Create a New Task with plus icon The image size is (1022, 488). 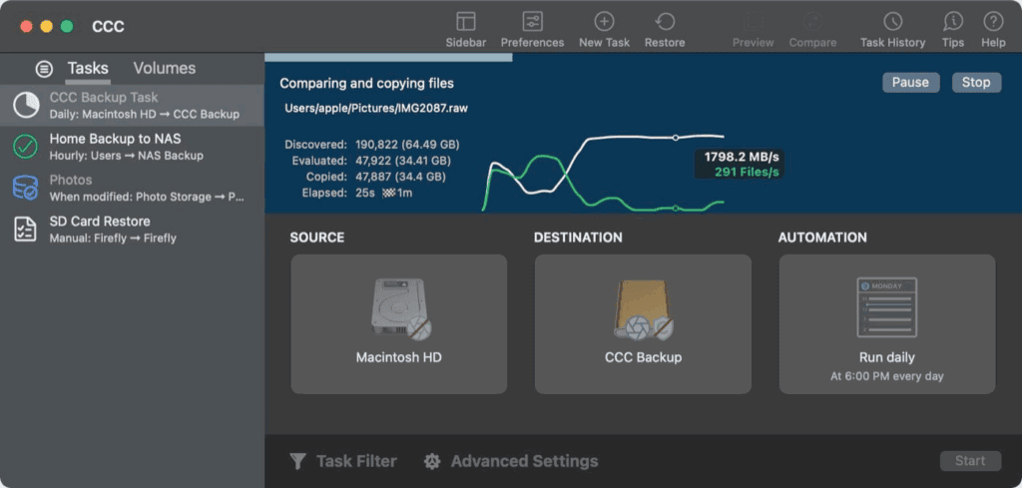click(x=604, y=22)
